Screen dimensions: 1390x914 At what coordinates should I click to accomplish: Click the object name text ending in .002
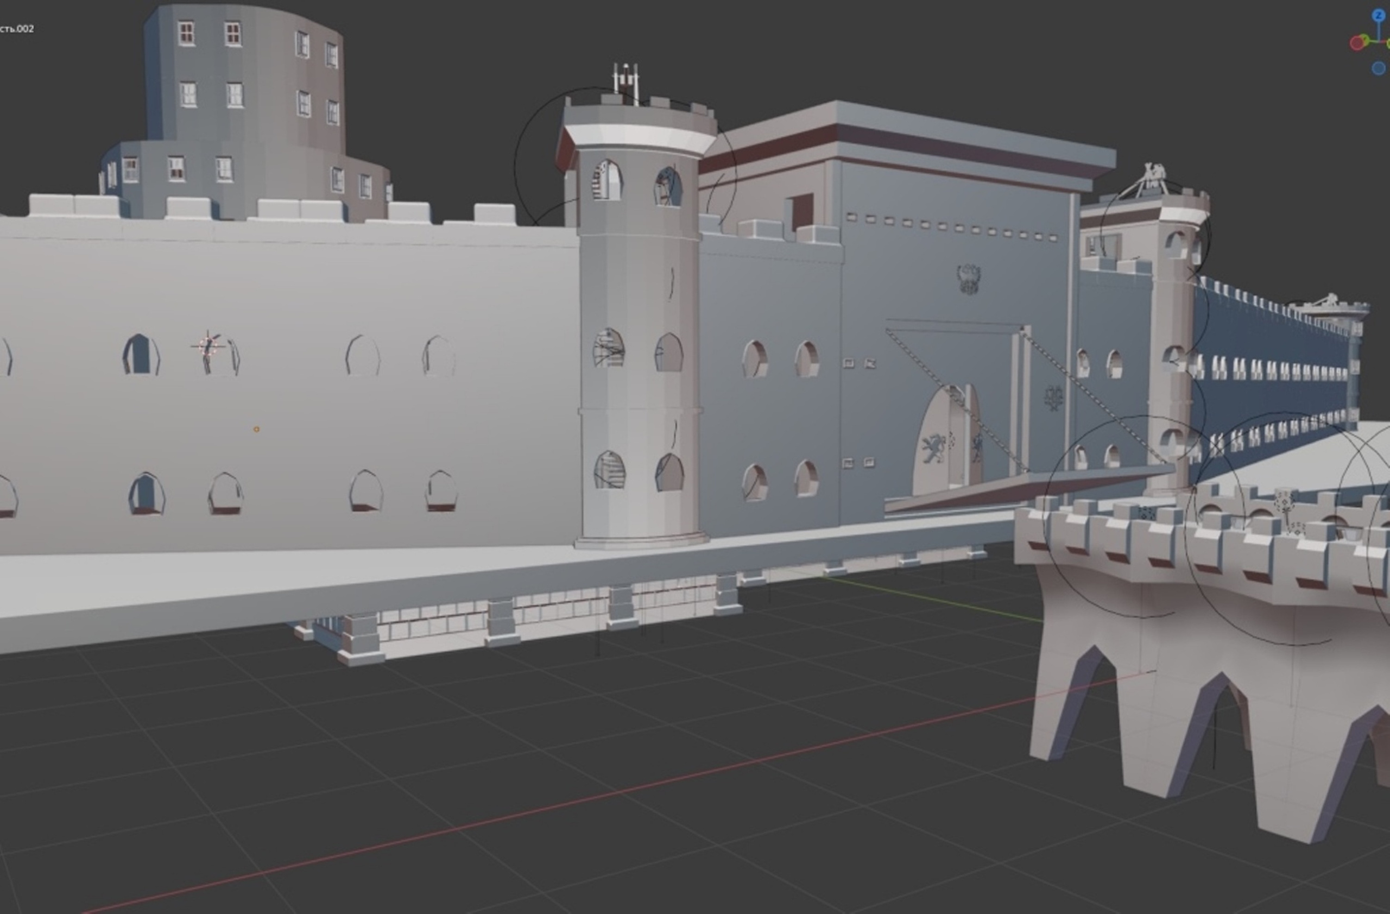click(x=16, y=29)
